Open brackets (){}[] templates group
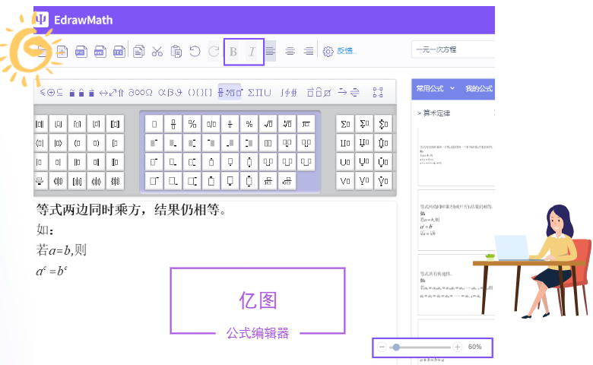This screenshot has height=365, width=593. (200, 92)
